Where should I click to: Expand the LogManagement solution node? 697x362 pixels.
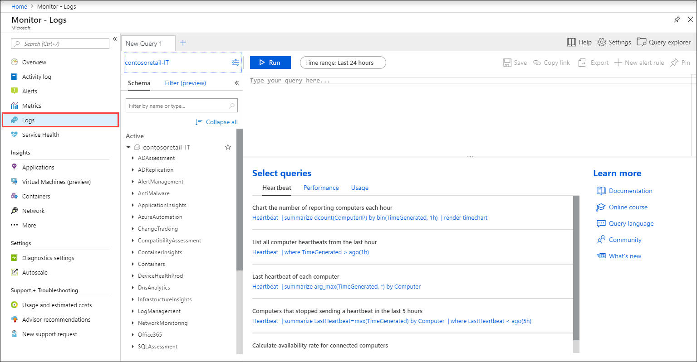click(x=133, y=311)
